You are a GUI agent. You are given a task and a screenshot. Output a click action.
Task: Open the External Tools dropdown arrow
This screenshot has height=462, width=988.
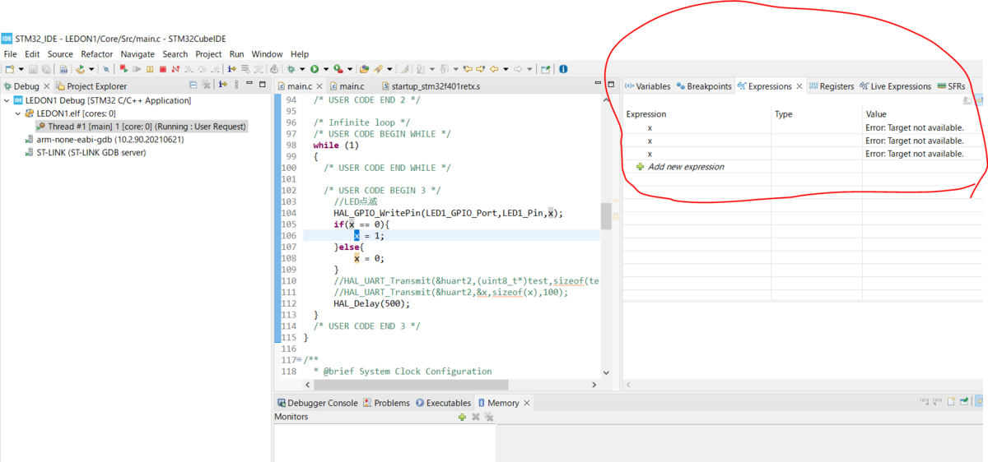coord(350,70)
